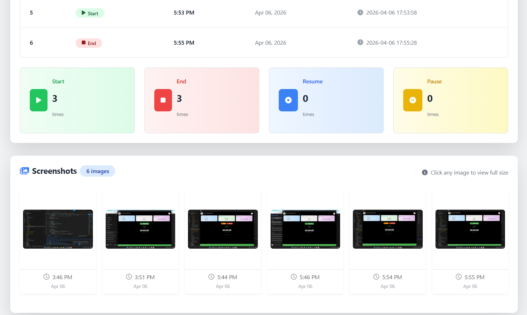Select the 2026-04-06 17:55:28 timestamp
This screenshot has height=315, width=527.
coord(391,43)
